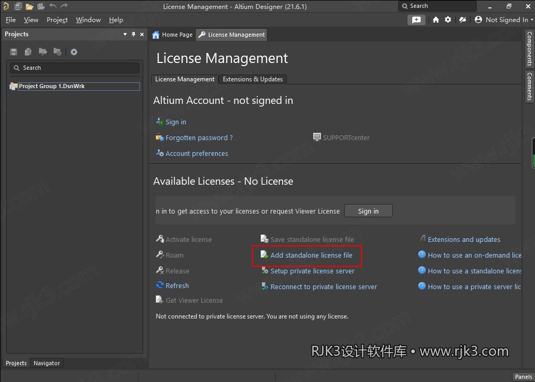Select the License Management document tab with key icon
This screenshot has width=535, height=382.
(231, 35)
